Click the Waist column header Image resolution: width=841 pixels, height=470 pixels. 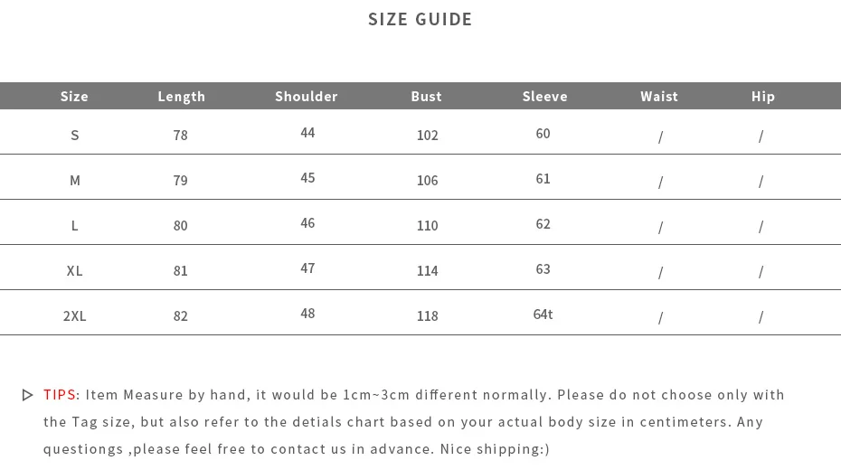coord(659,97)
